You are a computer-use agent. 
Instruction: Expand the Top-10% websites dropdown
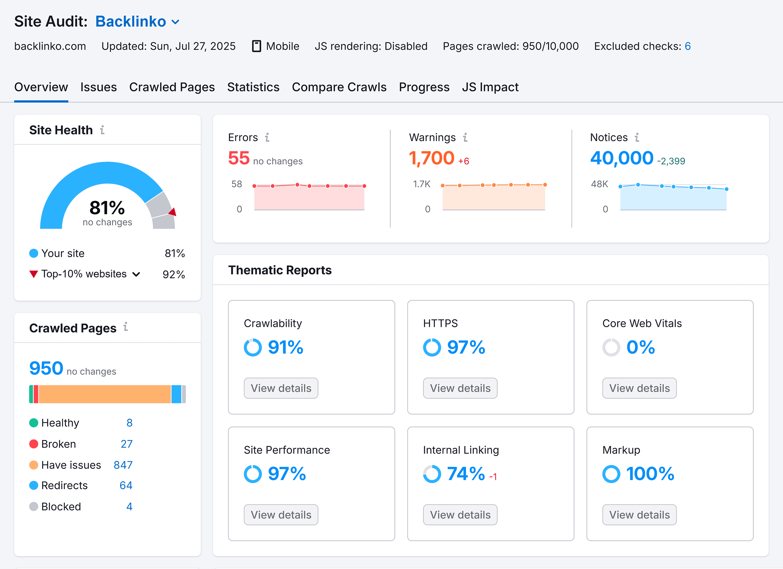click(x=136, y=274)
